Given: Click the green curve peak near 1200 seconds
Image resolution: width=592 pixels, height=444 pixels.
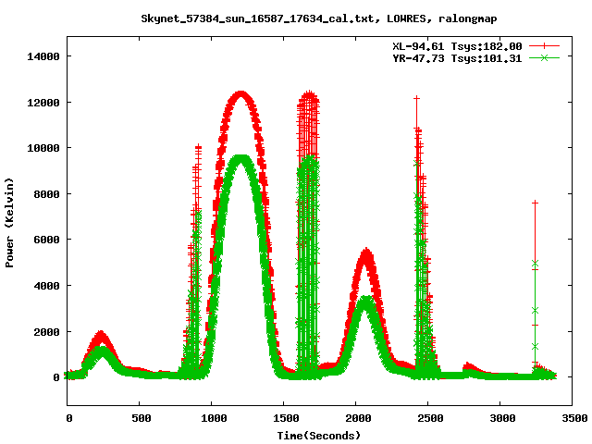Looking at the screenshot, I should pos(240,158).
